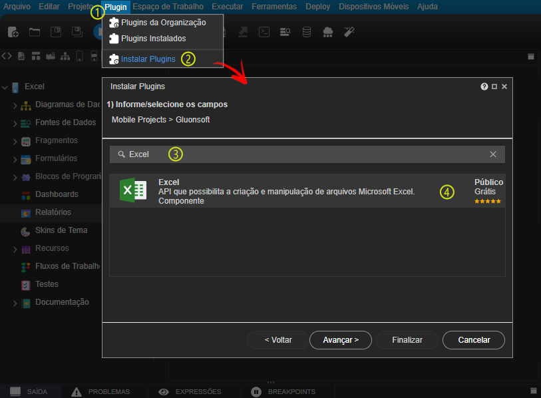Screen dimensions: 541x398
Task: Open the Arquivo menu
Action: pyautogui.click(x=17, y=7)
